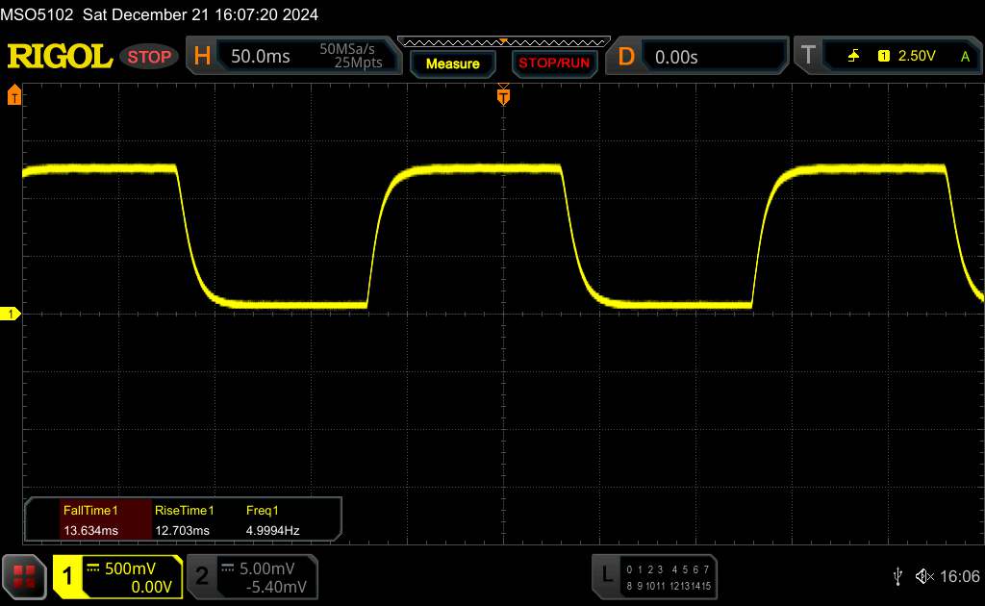Image resolution: width=985 pixels, height=606 pixels.
Task: Click the trigger level T marker at top left
Action: pos(13,95)
